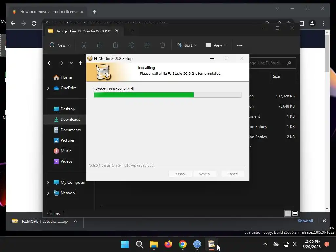Image resolution: width=336 pixels, height=252 pixels.
Task: Open recent locations chevron in Explorer
Action: point(71,63)
